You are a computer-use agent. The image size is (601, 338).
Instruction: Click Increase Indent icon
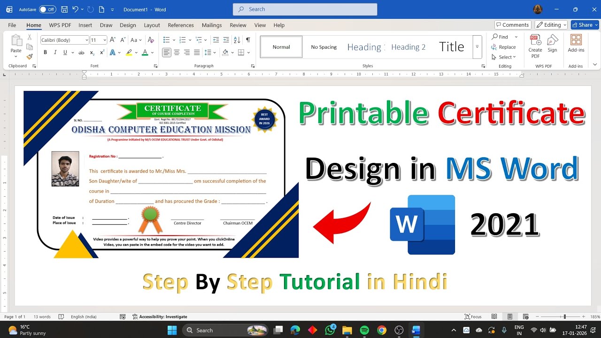[x=226, y=40]
